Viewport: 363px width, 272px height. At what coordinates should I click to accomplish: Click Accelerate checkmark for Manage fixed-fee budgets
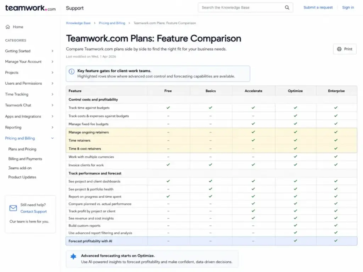[253, 124]
